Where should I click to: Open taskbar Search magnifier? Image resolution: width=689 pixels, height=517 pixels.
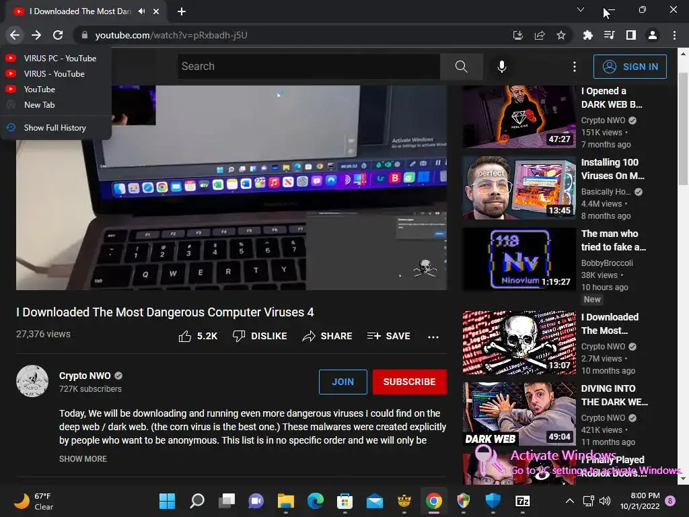tap(197, 501)
